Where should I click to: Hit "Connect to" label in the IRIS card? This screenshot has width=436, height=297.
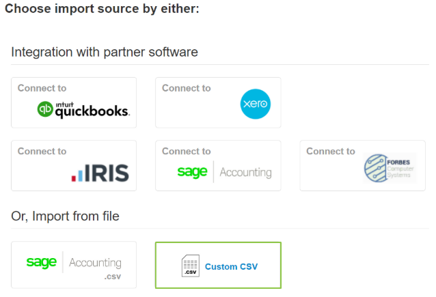pos(42,152)
